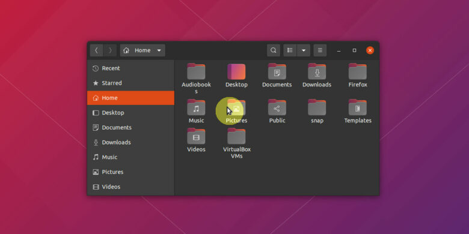Click the search magnifier icon
The image size is (469, 234).
tap(274, 50)
